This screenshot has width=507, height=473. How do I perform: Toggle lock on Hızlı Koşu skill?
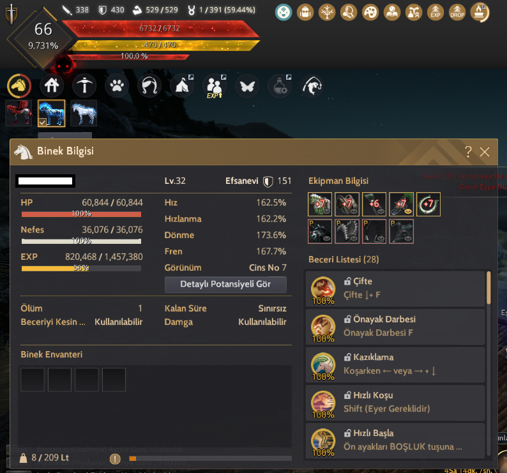[x=347, y=395]
